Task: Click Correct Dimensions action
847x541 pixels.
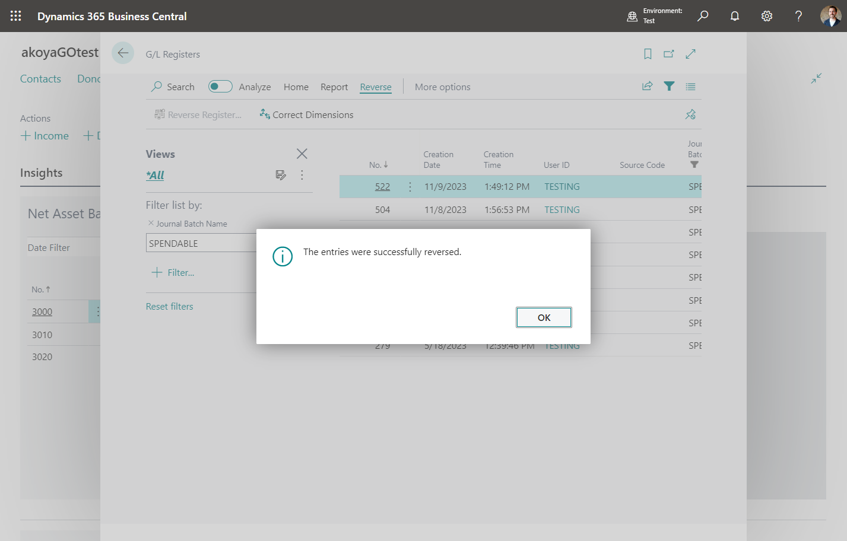Action: 306,114
